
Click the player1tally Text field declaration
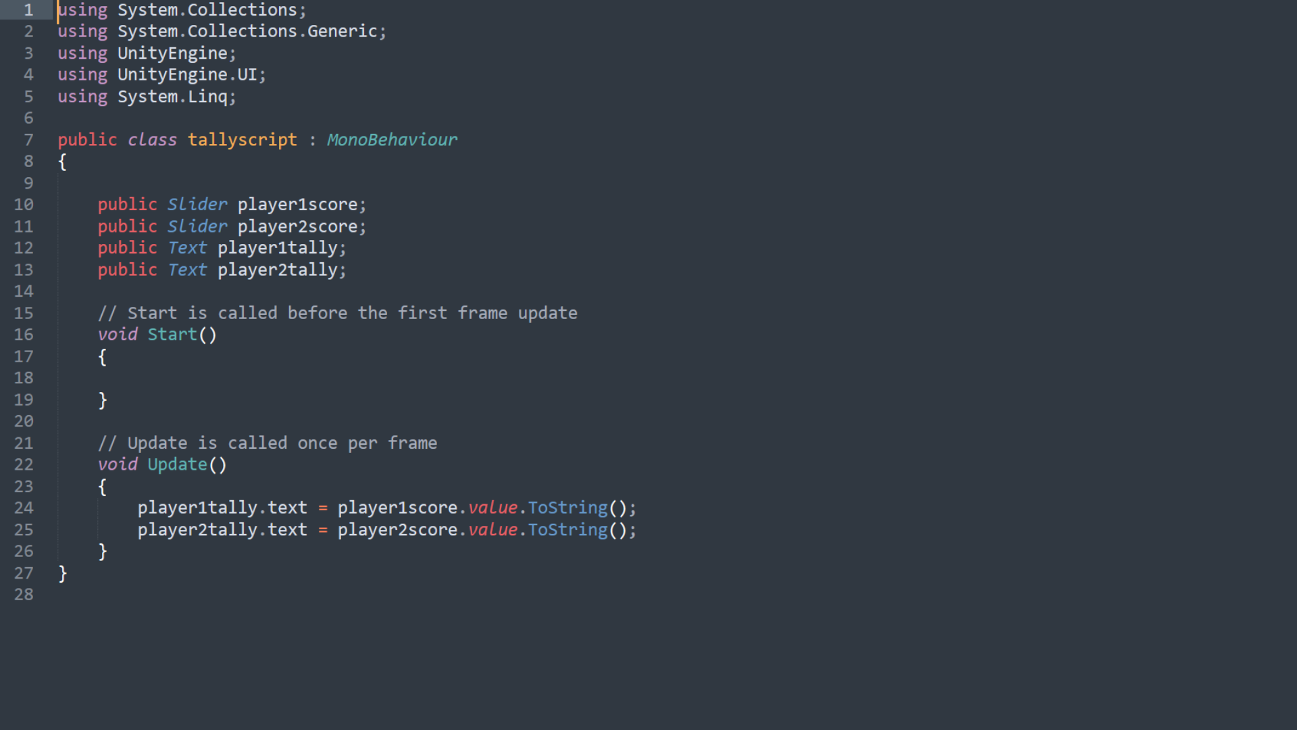click(222, 248)
